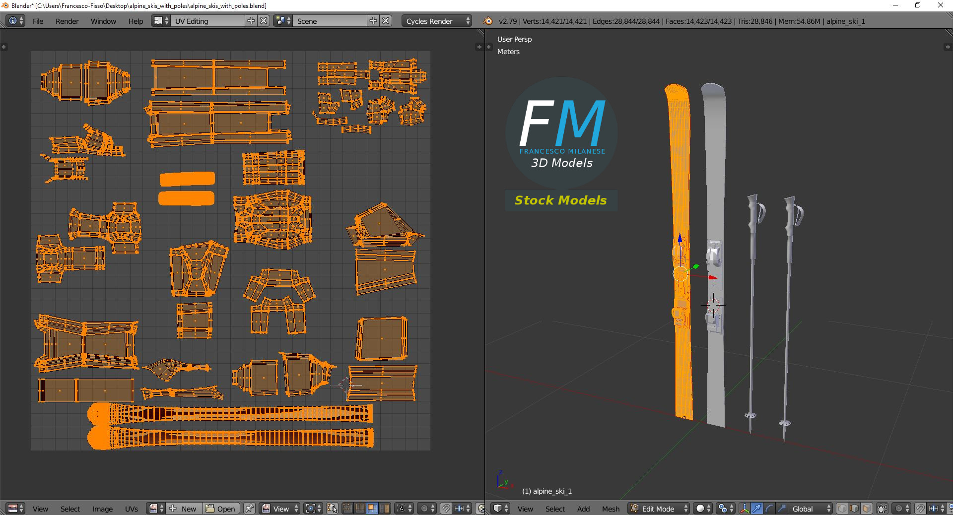Toggle snap magnet in 3D viewport
This screenshot has height=515, width=953.
point(920,509)
